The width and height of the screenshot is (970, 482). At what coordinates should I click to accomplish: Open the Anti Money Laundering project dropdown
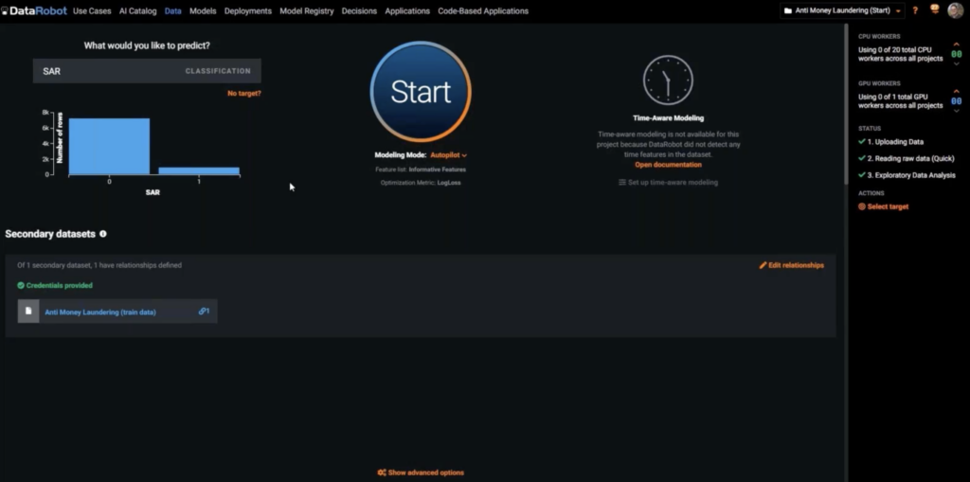coord(842,10)
